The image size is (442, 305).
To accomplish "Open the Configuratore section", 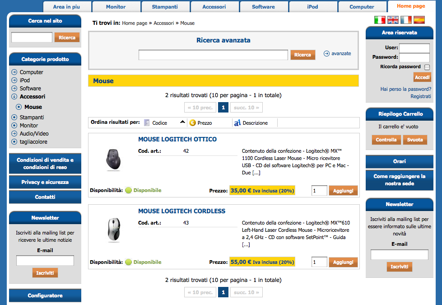I will point(45,296).
